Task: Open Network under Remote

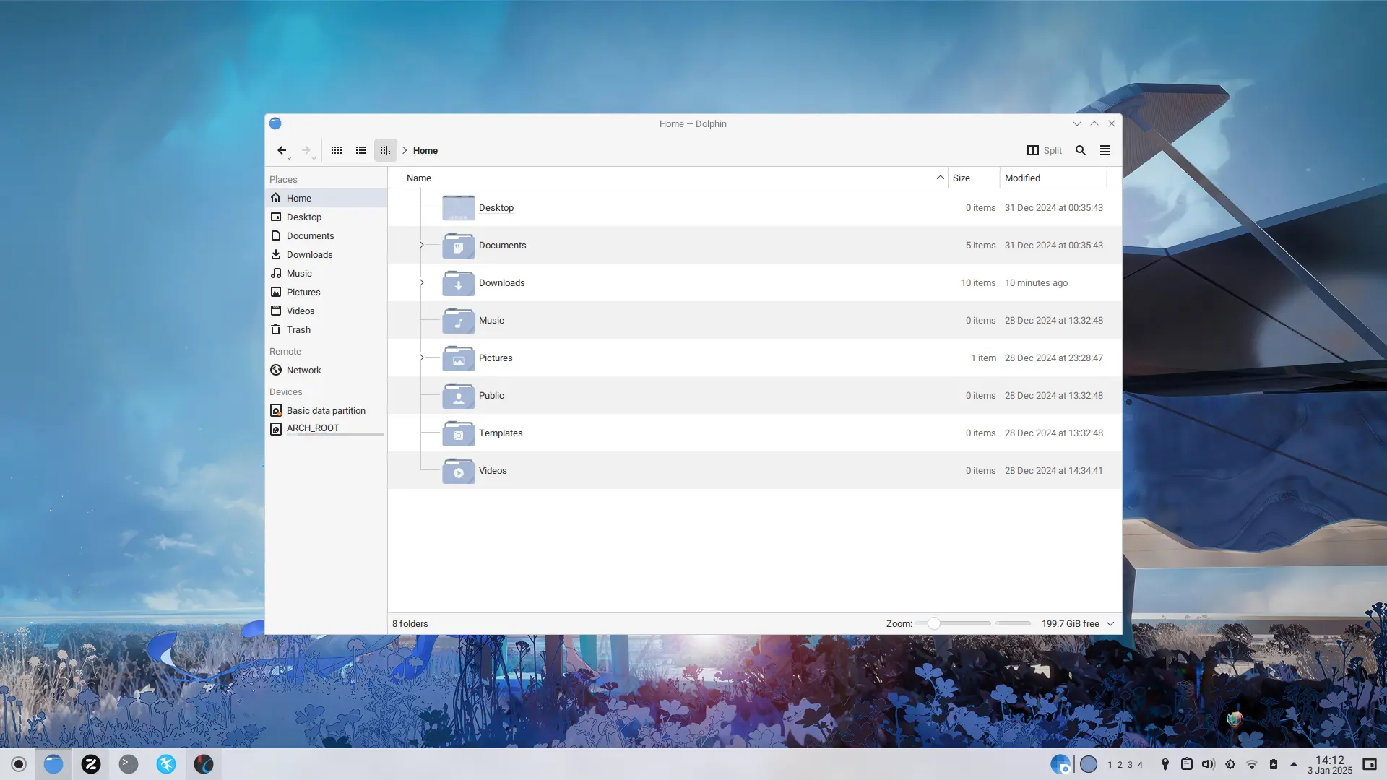Action: click(x=326, y=370)
